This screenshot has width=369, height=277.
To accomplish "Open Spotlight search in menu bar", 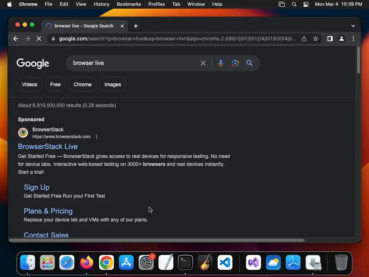I will (x=294, y=4).
